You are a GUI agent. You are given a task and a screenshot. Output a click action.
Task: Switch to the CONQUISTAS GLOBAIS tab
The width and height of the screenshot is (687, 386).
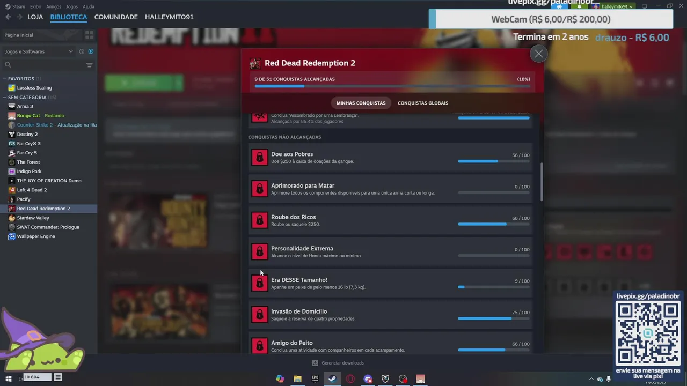423,103
